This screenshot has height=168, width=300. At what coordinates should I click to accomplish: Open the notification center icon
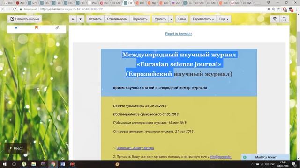coord(294,164)
